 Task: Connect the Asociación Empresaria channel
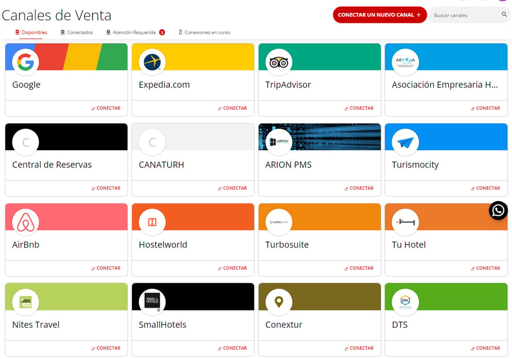pos(485,108)
